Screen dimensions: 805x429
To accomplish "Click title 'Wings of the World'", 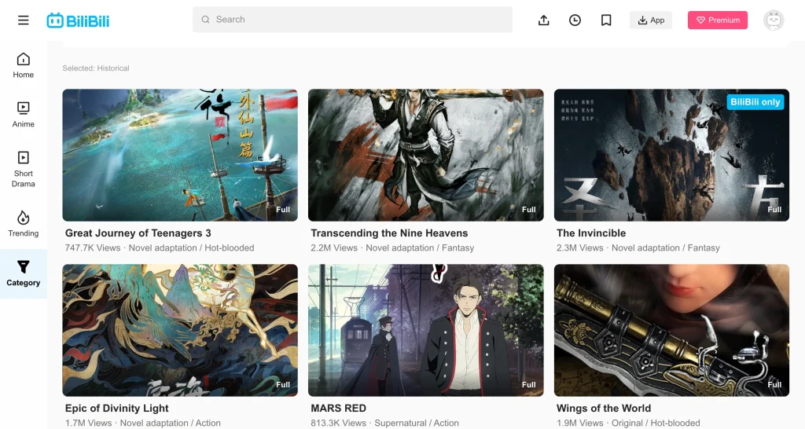I will click(604, 408).
